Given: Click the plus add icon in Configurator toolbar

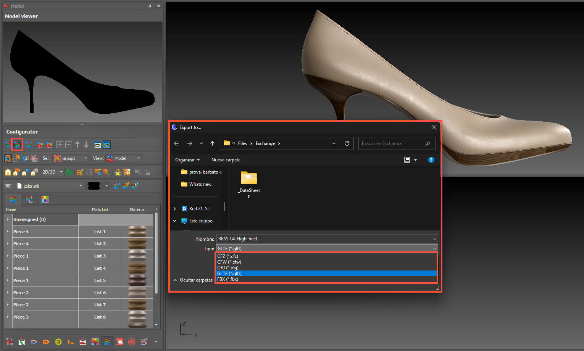Looking at the screenshot, I should click(x=60, y=145).
